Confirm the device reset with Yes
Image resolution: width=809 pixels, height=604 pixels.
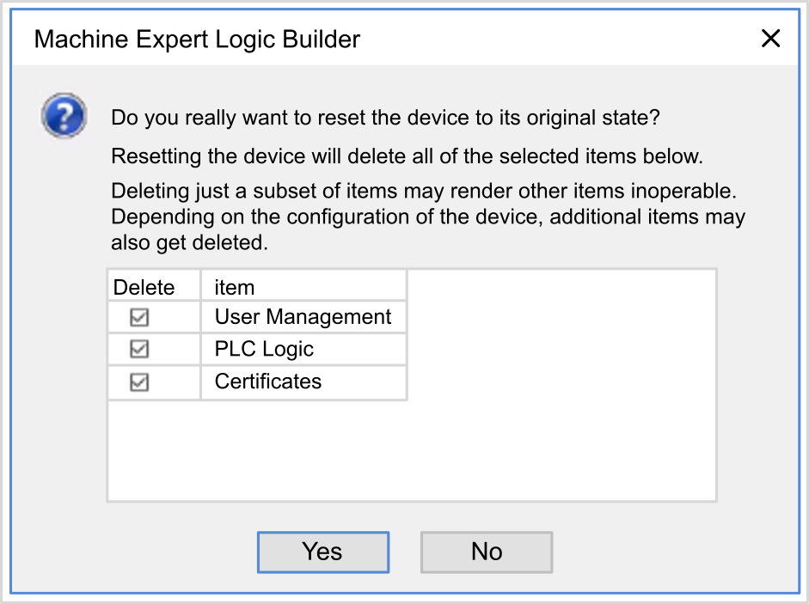[x=322, y=552]
